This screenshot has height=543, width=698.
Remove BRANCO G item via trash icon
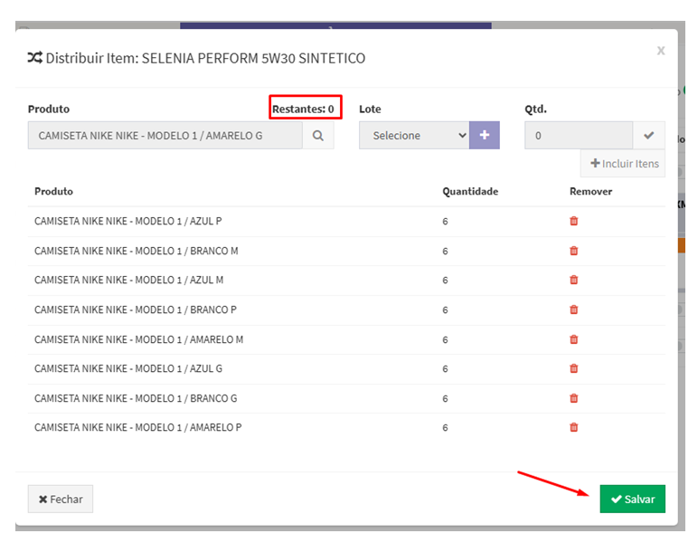573,398
